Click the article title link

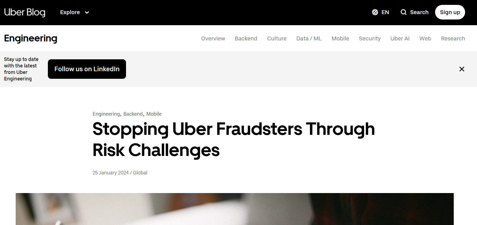233,139
